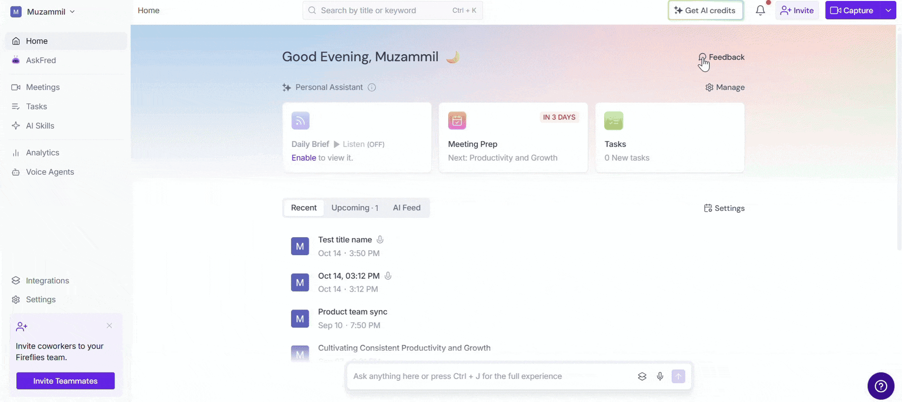The image size is (902, 402).
Task: Click the microphone icon in the Ask bar
Action: pos(660,376)
